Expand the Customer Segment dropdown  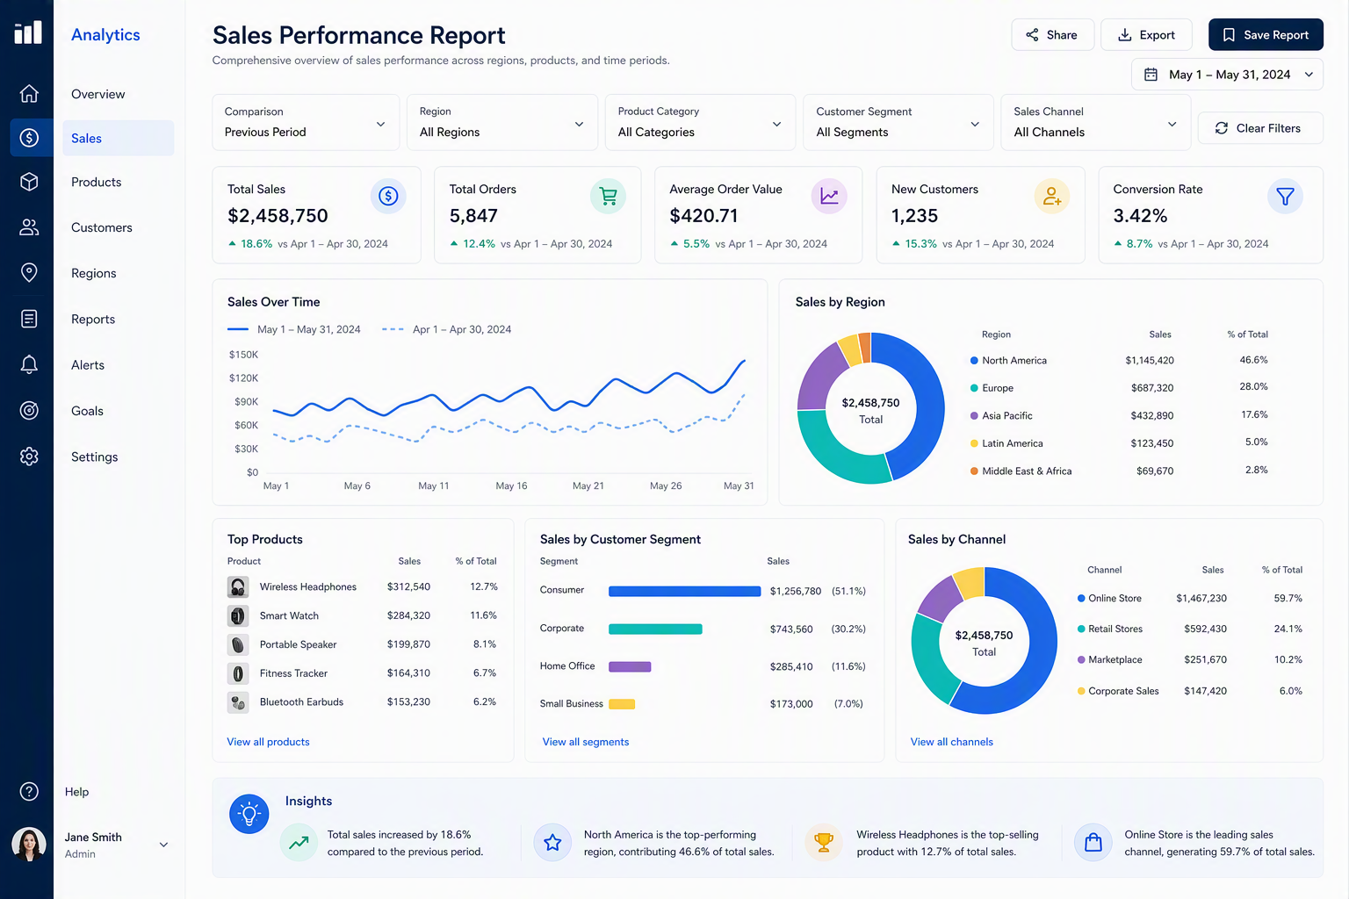point(898,122)
